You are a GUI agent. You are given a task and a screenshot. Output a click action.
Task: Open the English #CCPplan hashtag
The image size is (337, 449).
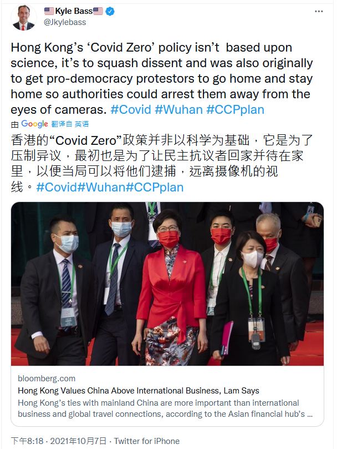click(x=235, y=110)
